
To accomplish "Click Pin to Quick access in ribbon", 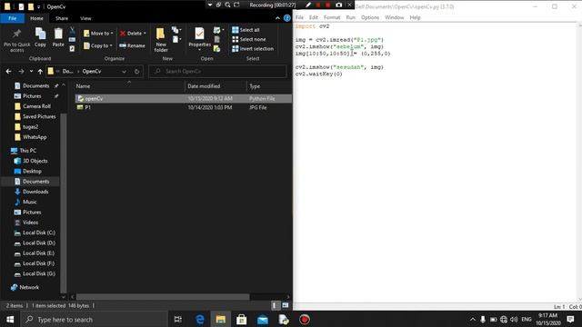I will (16, 40).
